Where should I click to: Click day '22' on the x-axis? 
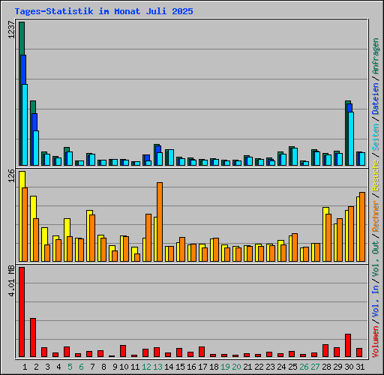259,367
